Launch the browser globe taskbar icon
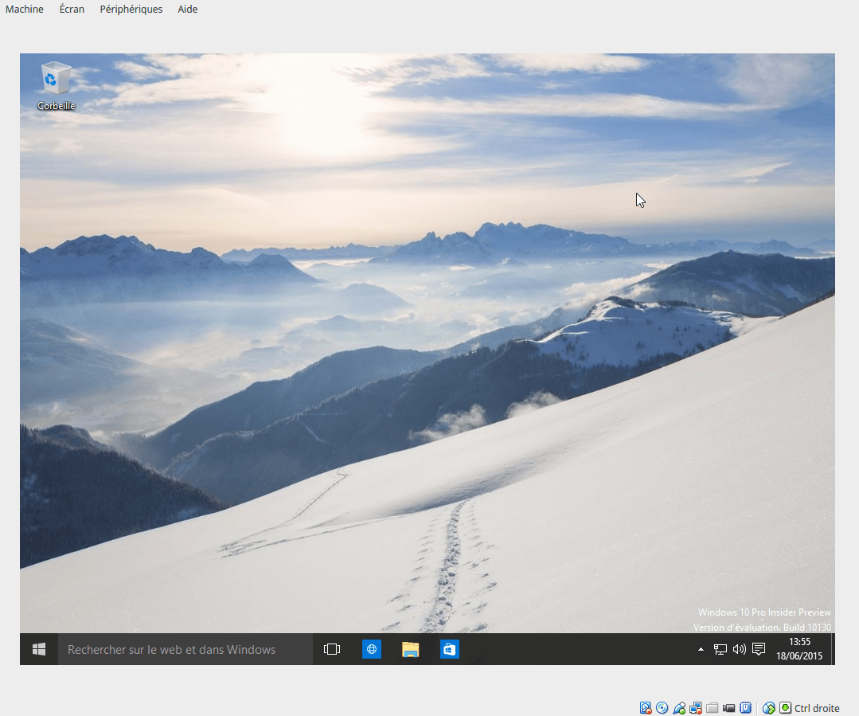The width and height of the screenshot is (859, 716). pos(372,649)
